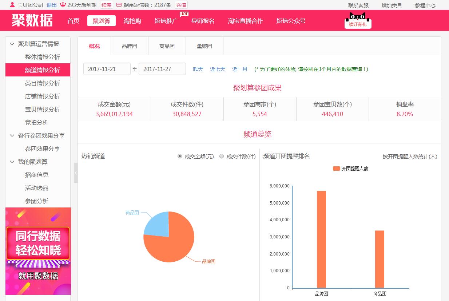Viewport: 449px width, 301px height.
Task: Click the Tmall cat 续订有礼 icon
Action: coord(358,20)
